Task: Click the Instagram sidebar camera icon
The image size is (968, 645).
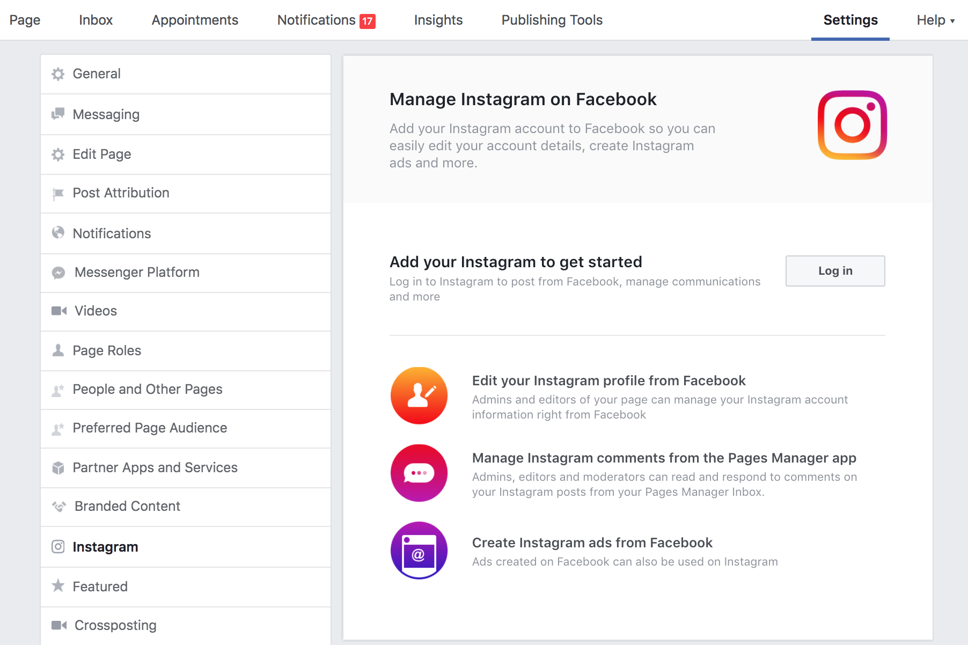Action: pos(58,547)
